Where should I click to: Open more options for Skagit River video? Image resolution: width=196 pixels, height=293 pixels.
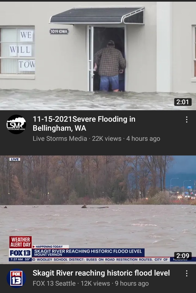(186, 273)
